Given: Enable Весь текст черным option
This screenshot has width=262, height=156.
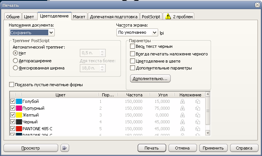Looking at the screenshot, I should coord(132,46).
